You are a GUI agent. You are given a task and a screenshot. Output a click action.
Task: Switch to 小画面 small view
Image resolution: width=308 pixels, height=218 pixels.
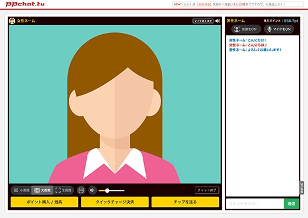click(21, 190)
